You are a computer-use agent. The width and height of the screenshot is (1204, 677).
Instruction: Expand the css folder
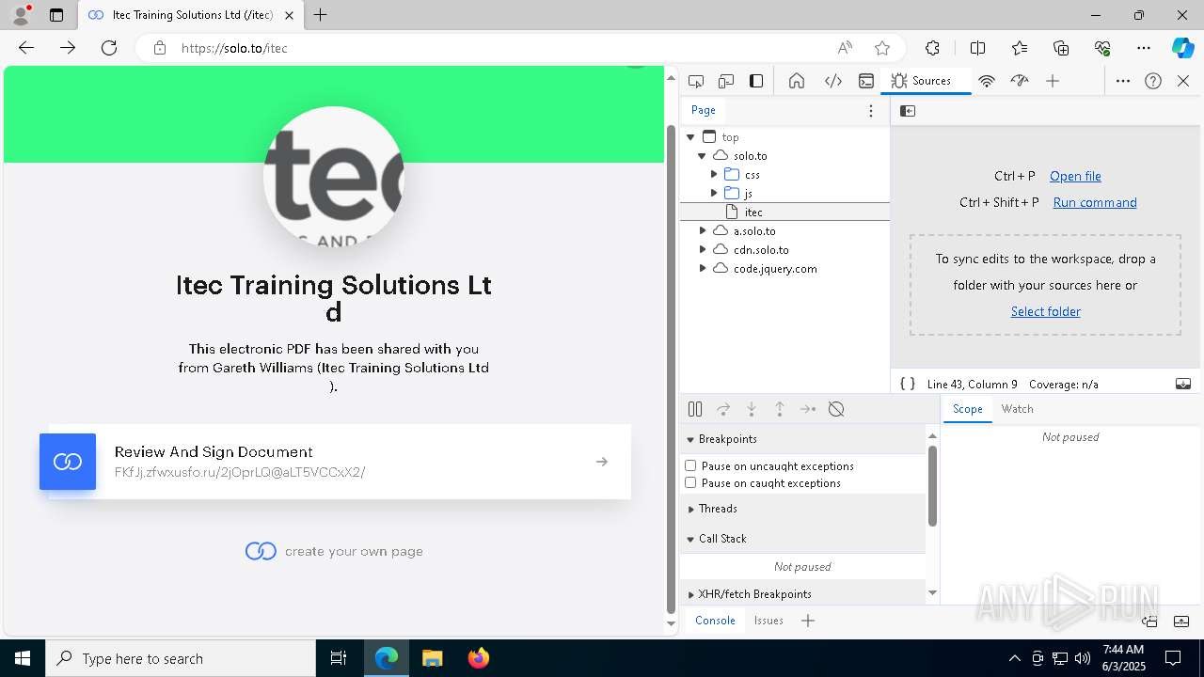[714, 175]
